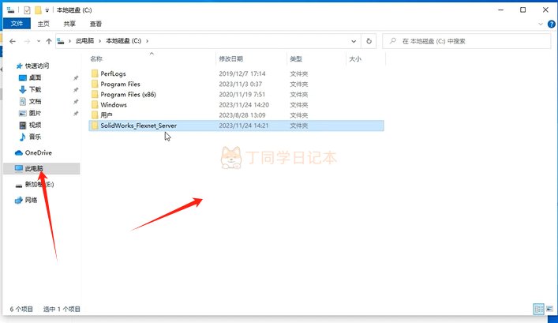Open the quick access toolbar dropdown
Image resolution: width=558 pixels, height=323 pixels.
click(47, 10)
